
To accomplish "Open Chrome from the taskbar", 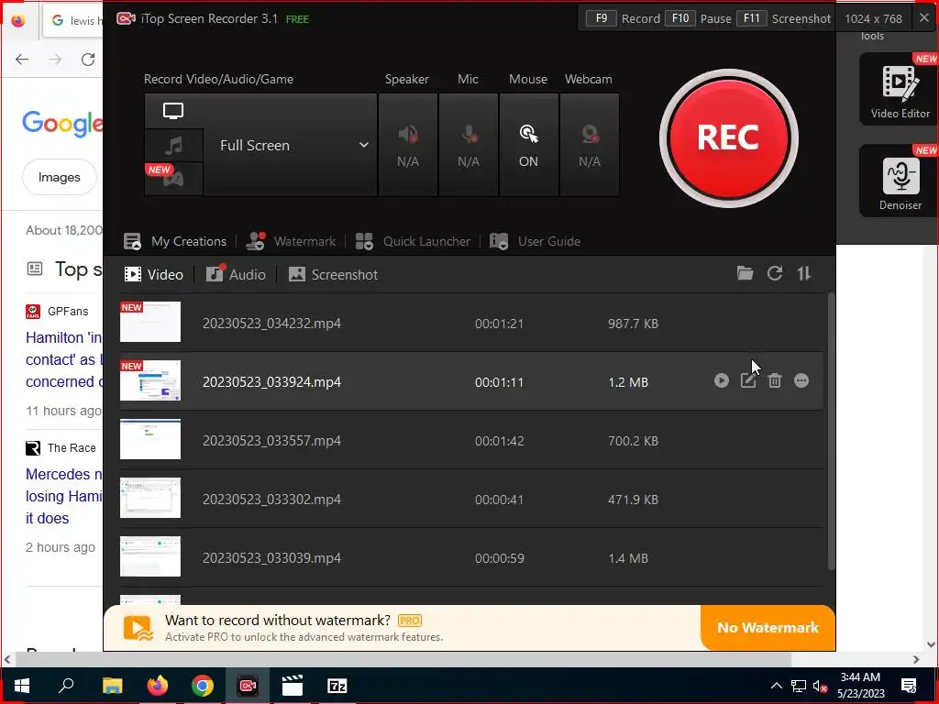I will click(203, 686).
